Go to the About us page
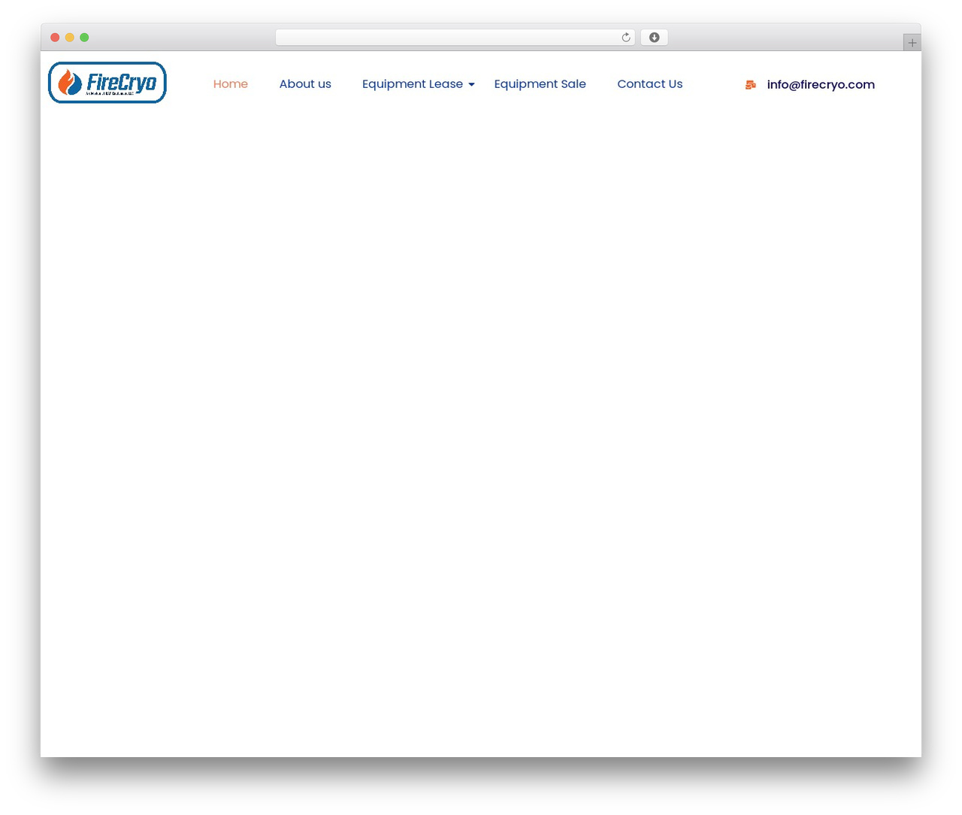Viewport: 962px width, 815px height. coord(305,84)
